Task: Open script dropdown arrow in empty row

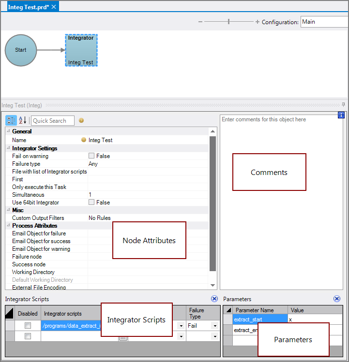Action: 181,336
